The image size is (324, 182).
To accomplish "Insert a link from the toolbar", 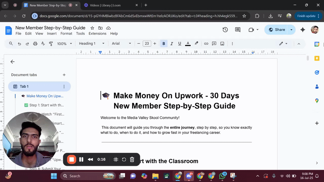I will pyautogui.click(x=206, y=44).
